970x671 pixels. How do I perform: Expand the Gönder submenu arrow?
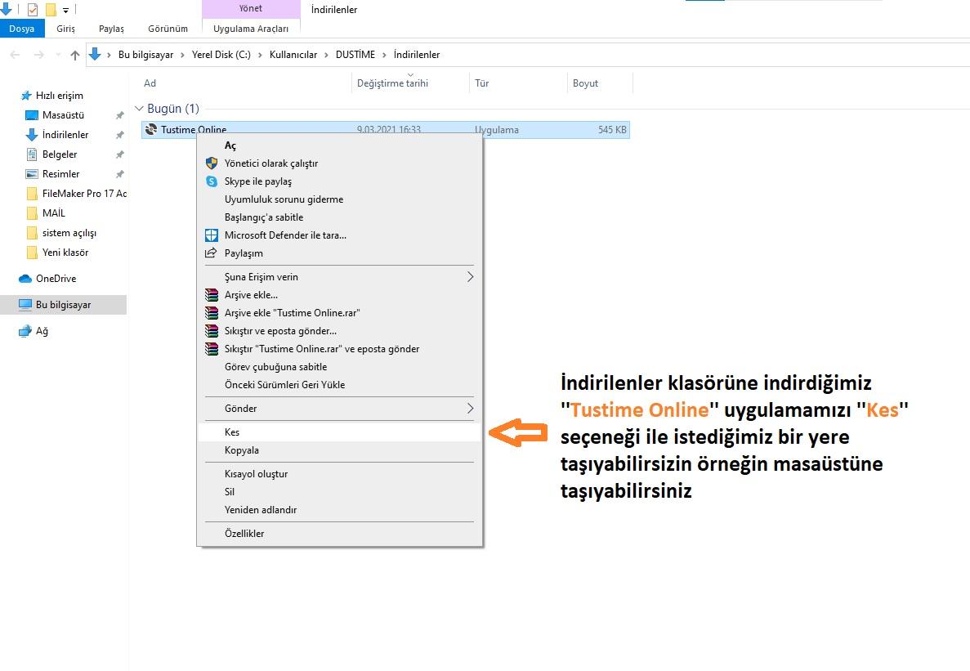[x=470, y=408]
